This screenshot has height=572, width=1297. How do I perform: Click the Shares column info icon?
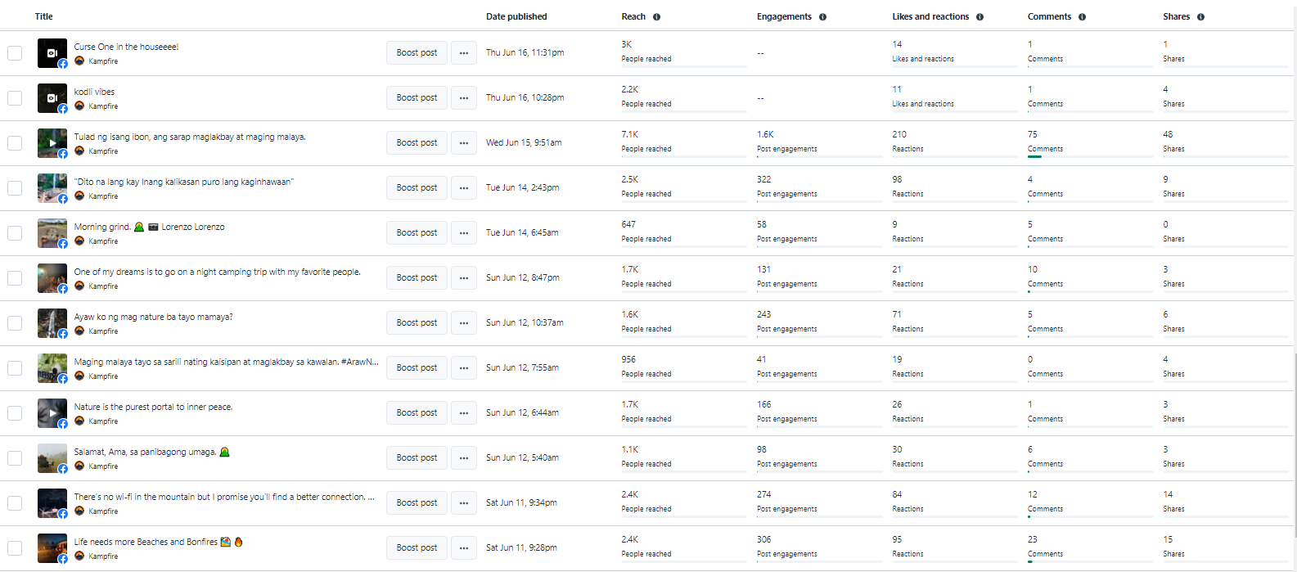point(1200,17)
